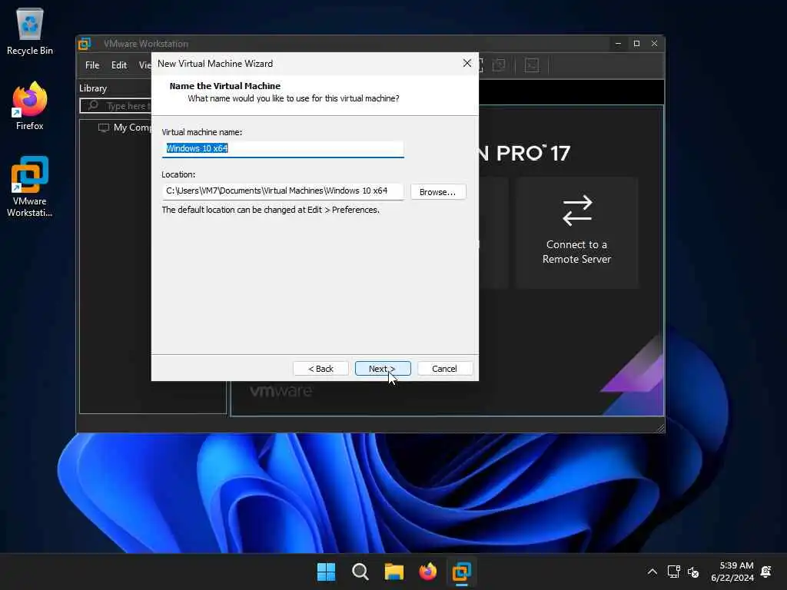
Task: Click the console view toolbar icon
Action: click(532, 65)
